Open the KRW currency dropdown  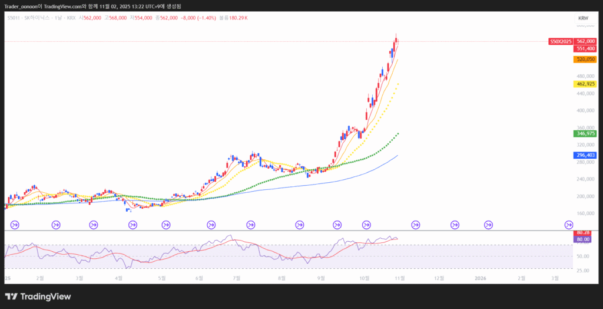click(x=583, y=18)
